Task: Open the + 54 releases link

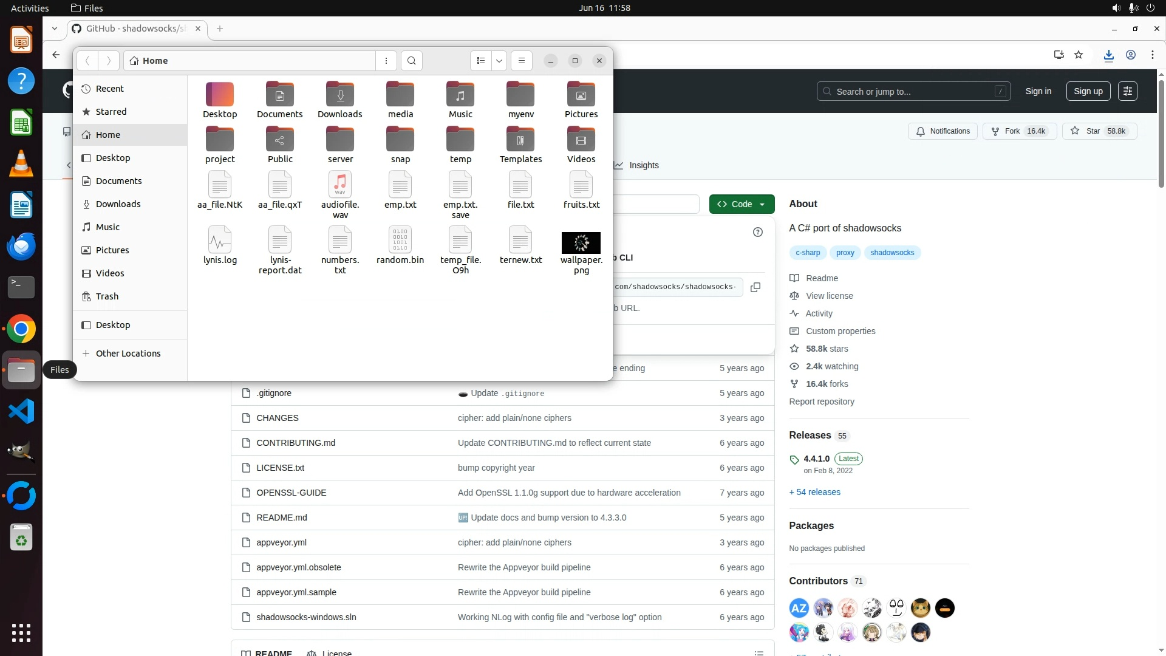Action: tap(814, 492)
